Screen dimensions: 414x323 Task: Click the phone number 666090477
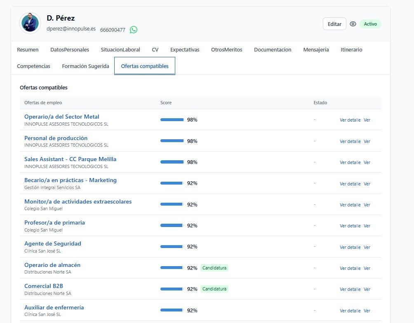tap(113, 30)
